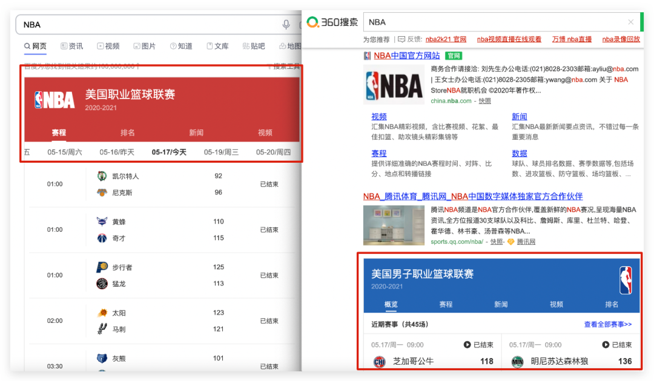654x381 pixels.
Task: Click the 凯尔特人 team logo
Action: (x=102, y=176)
